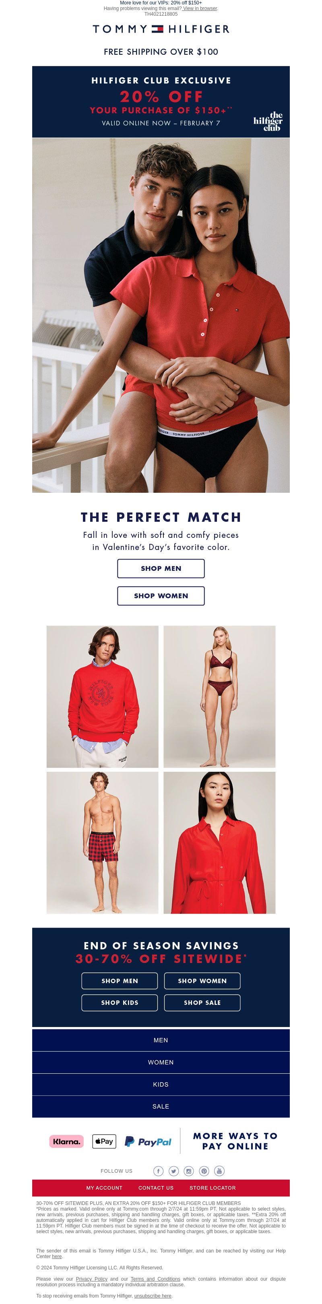The image size is (322, 1304).
Task: Click the Tommy Hilfiger header logo
Action: pyautogui.click(x=161, y=29)
